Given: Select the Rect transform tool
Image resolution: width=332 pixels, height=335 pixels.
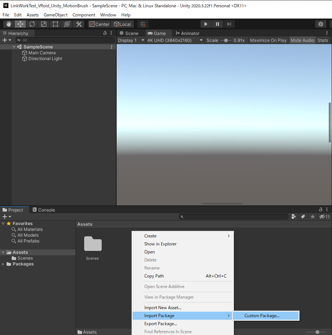Looking at the screenshot, I should point(55,24).
